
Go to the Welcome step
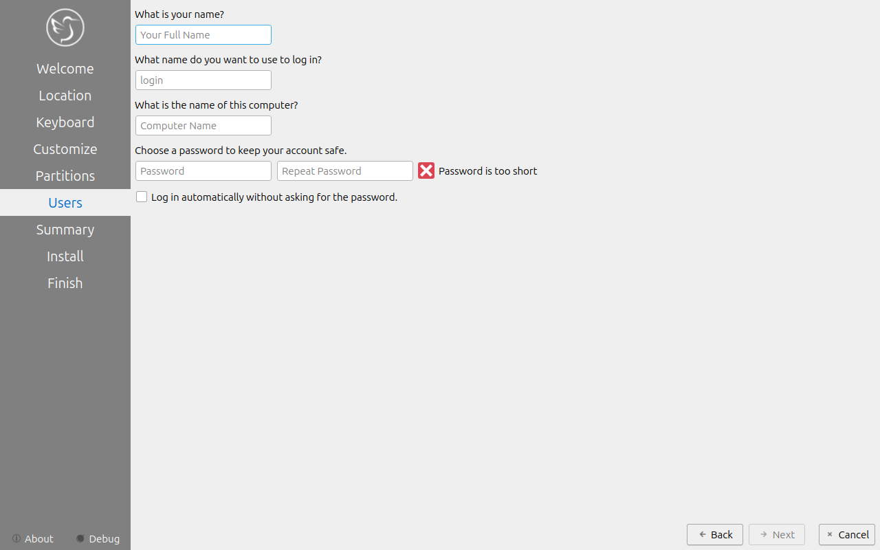65,69
